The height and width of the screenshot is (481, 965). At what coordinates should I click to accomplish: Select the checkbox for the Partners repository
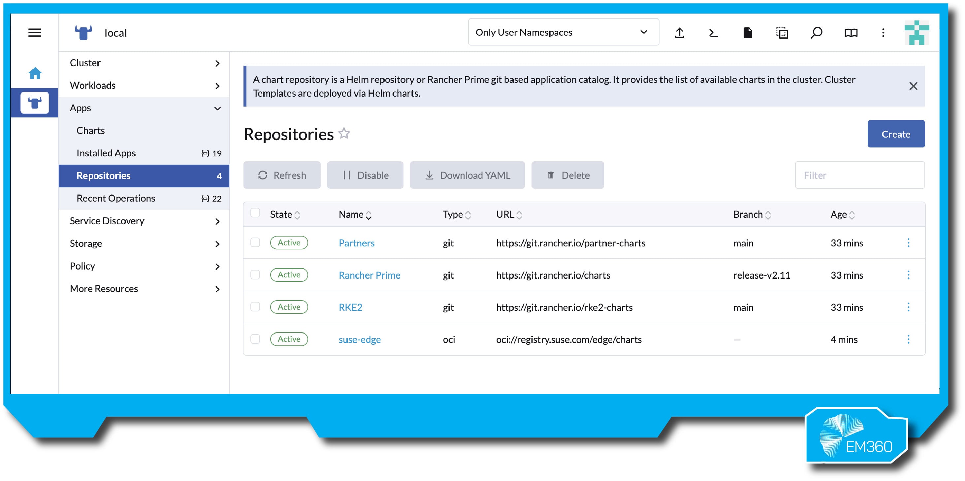[255, 243]
